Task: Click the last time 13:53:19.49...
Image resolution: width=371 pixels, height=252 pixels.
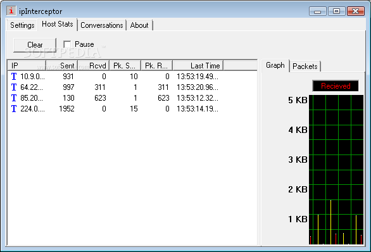Action: (198, 77)
